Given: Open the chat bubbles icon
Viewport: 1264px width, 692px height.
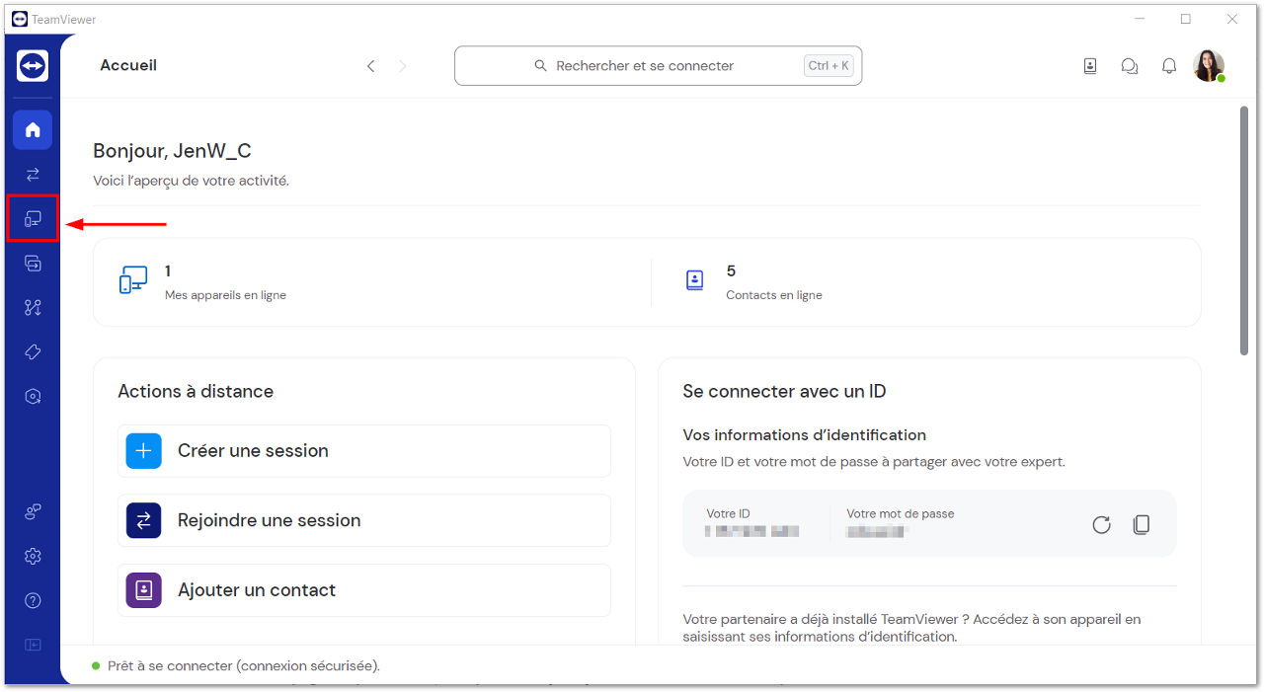Looking at the screenshot, I should [1130, 66].
